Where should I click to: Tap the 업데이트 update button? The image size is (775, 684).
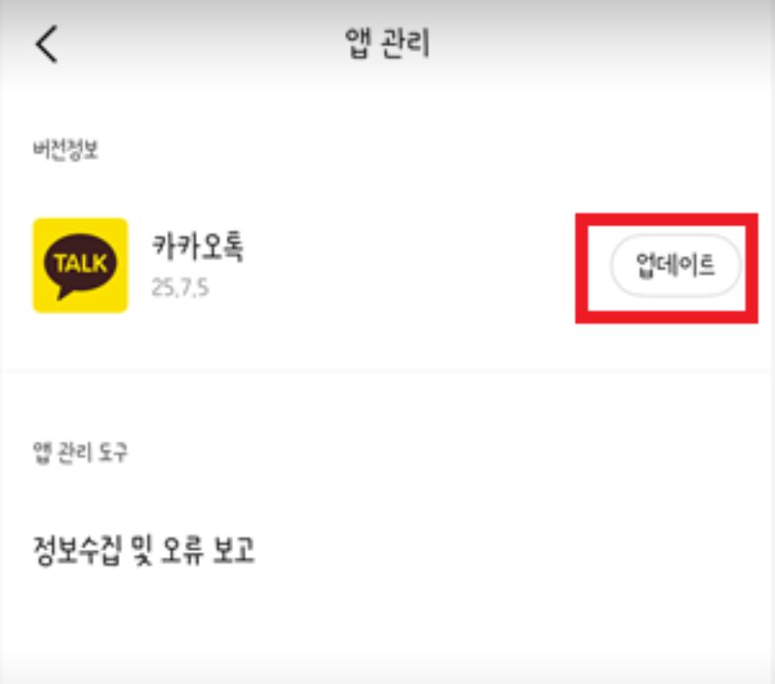tap(676, 266)
